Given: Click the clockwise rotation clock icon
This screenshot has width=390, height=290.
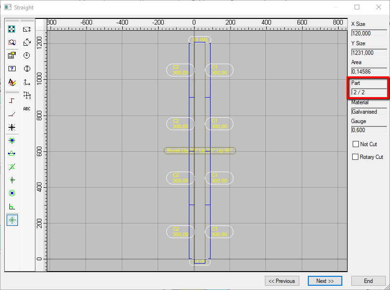Looking at the screenshot, I should 27,55.
